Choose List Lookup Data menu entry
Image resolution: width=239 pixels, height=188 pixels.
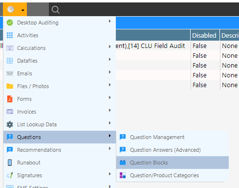(60, 124)
